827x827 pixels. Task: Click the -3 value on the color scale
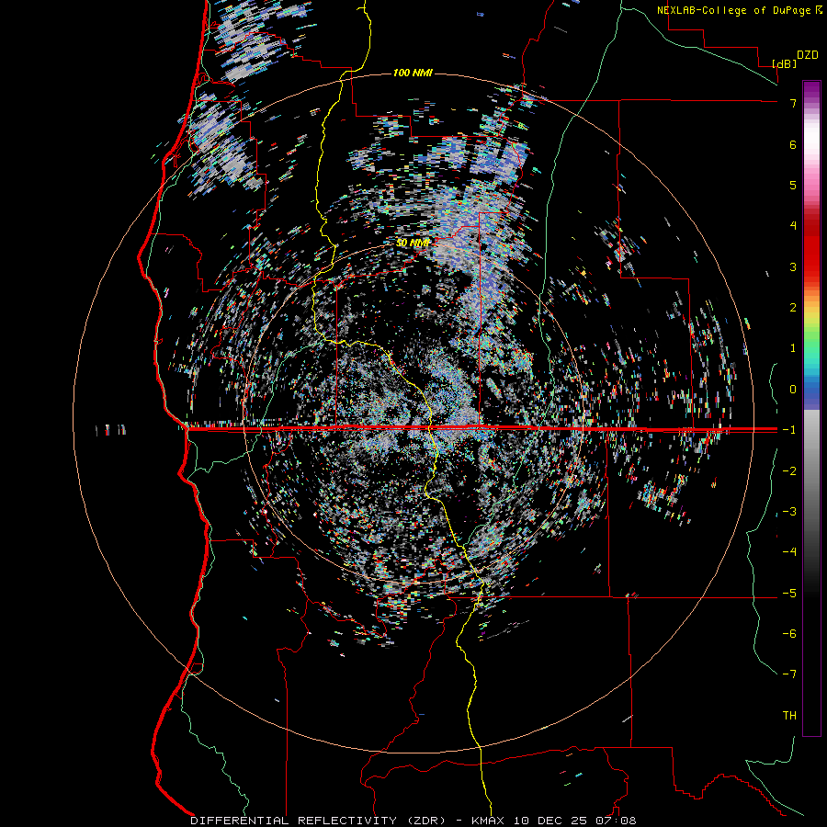(x=789, y=512)
